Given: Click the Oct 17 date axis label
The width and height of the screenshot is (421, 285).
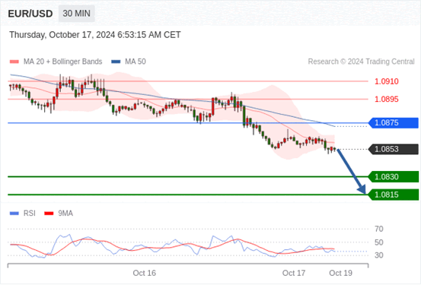Looking at the screenshot, I should [x=294, y=273].
